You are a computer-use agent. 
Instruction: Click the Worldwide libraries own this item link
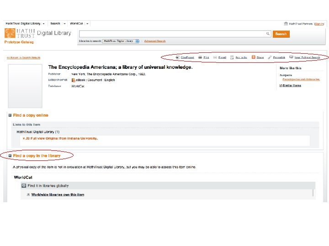(58, 195)
